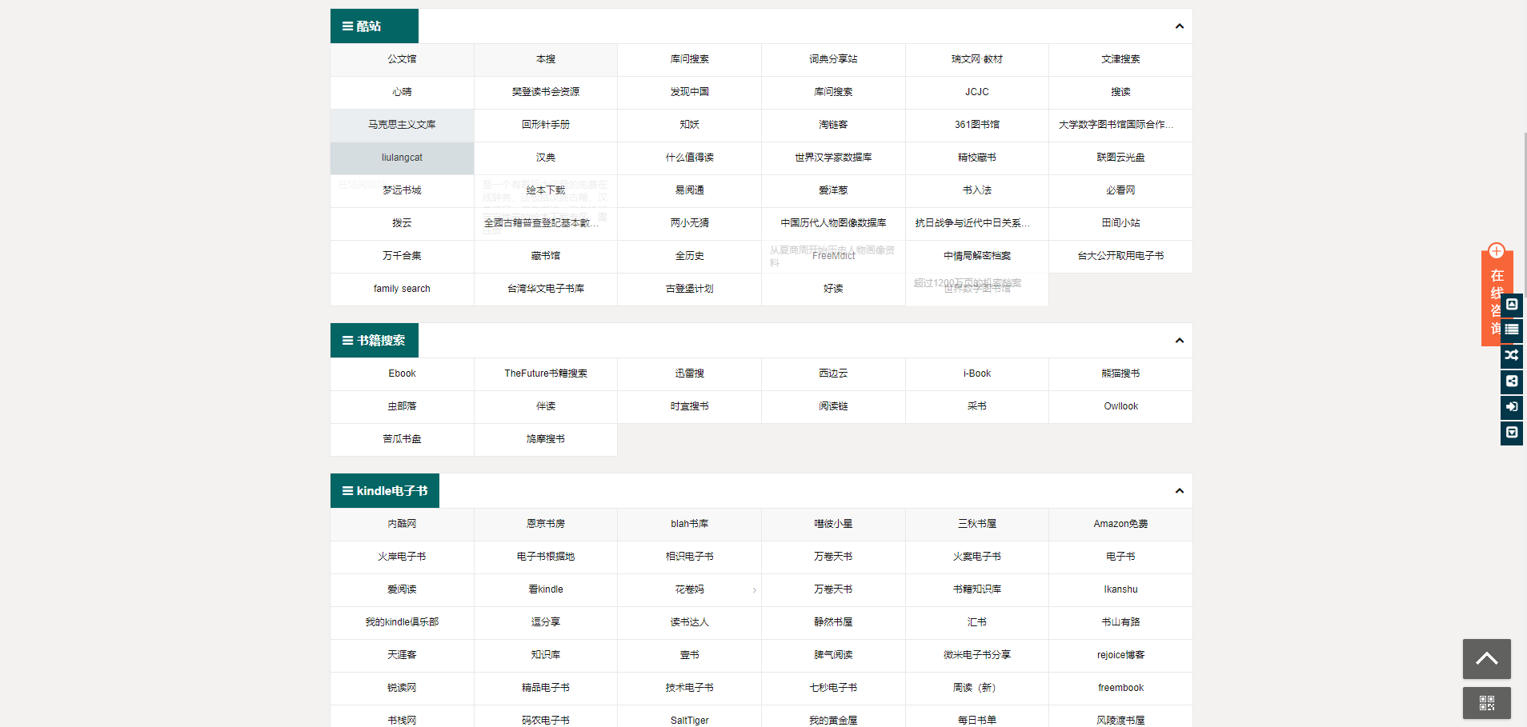
Task: Click the up-arrow square icon in sidebar
Action: 1512,305
